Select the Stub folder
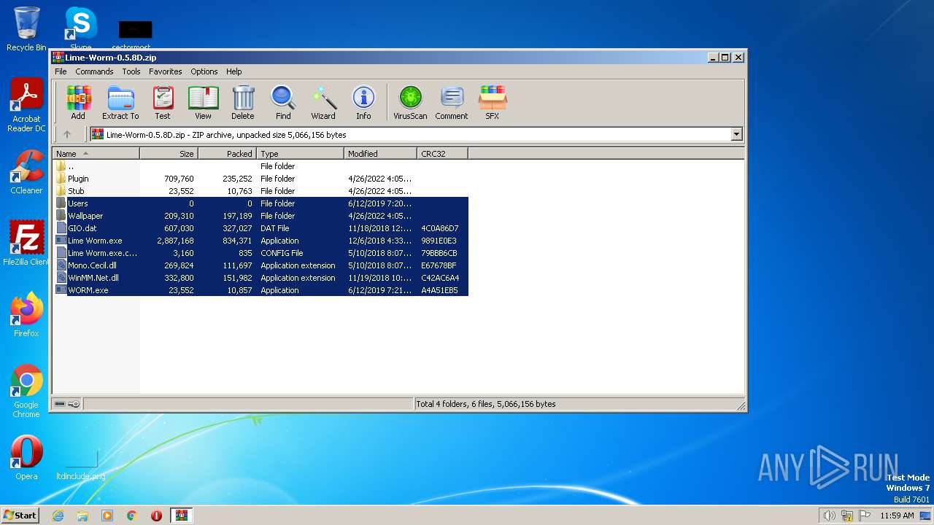The height and width of the screenshot is (525, 934). click(x=260, y=191)
